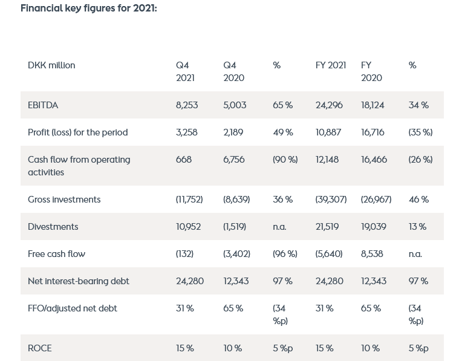
Task: Click the EBITDA row label
Action: [43, 105]
